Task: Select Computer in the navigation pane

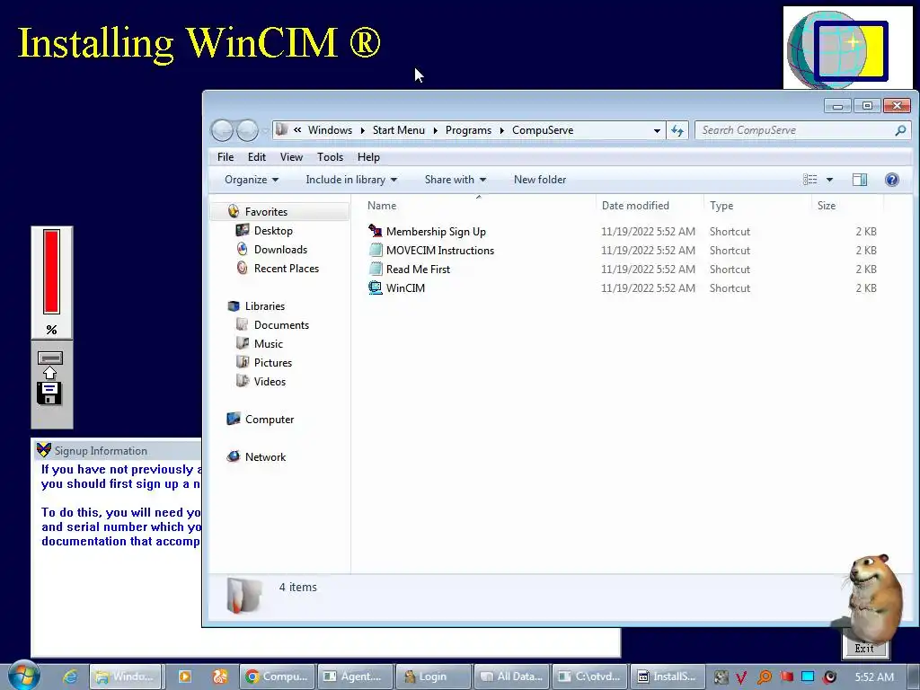Action: [x=270, y=419]
